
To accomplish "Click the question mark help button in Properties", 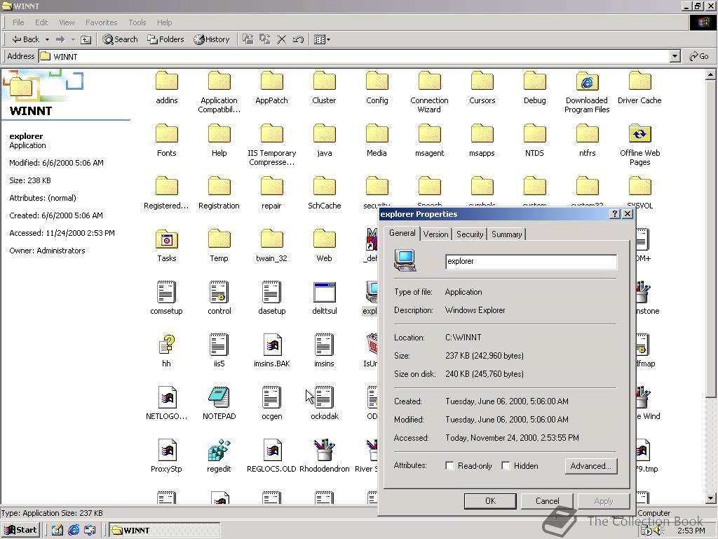I will (615, 214).
